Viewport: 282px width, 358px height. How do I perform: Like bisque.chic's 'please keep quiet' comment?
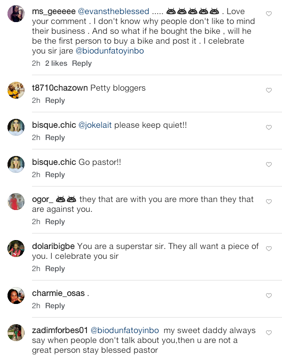pos(269,127)
